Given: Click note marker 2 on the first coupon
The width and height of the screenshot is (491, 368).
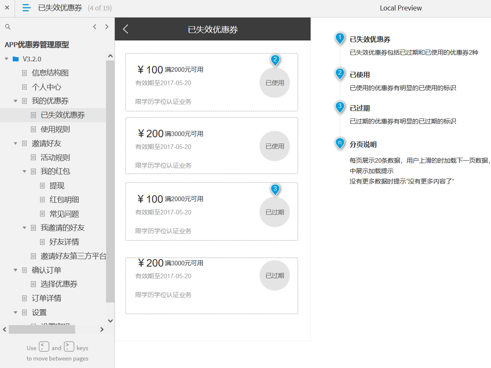Looking at the screenshot, I should pyautogui.click(x=275, y=60).
